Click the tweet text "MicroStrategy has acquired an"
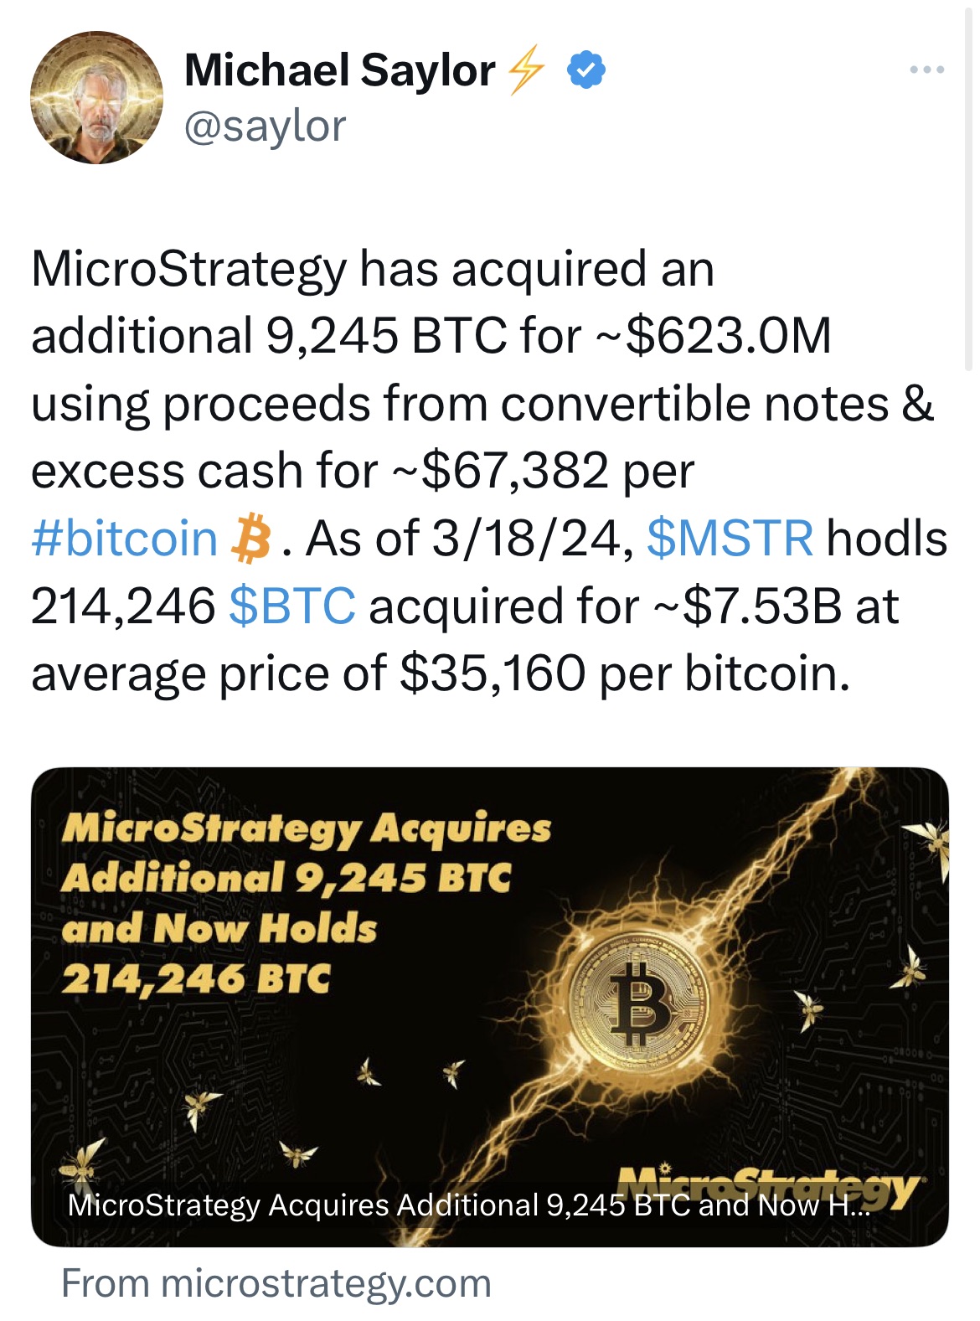This screenshot has height=1321, width=980. (x=373, y=270)
